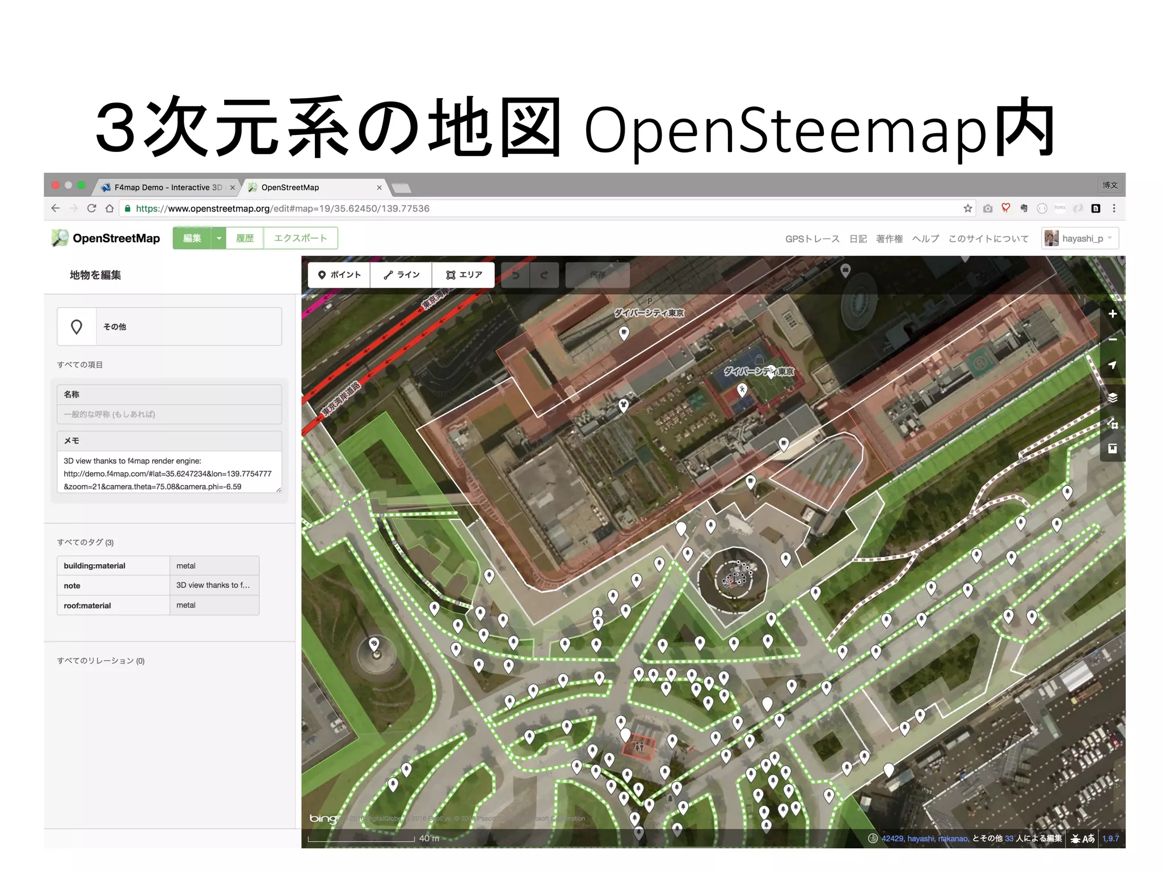Select the その他 preset button
1162x871 pixels.
pos(169,327)
